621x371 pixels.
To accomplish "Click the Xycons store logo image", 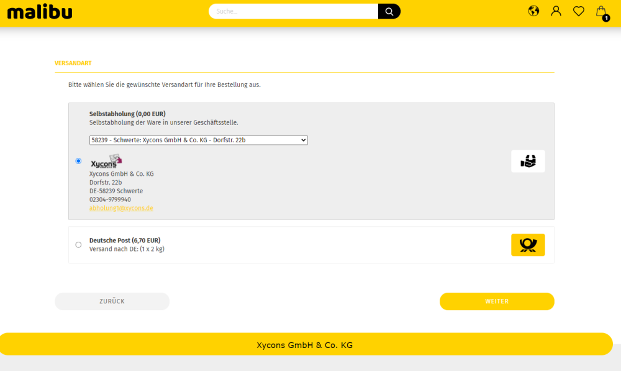I will point(106,162).
